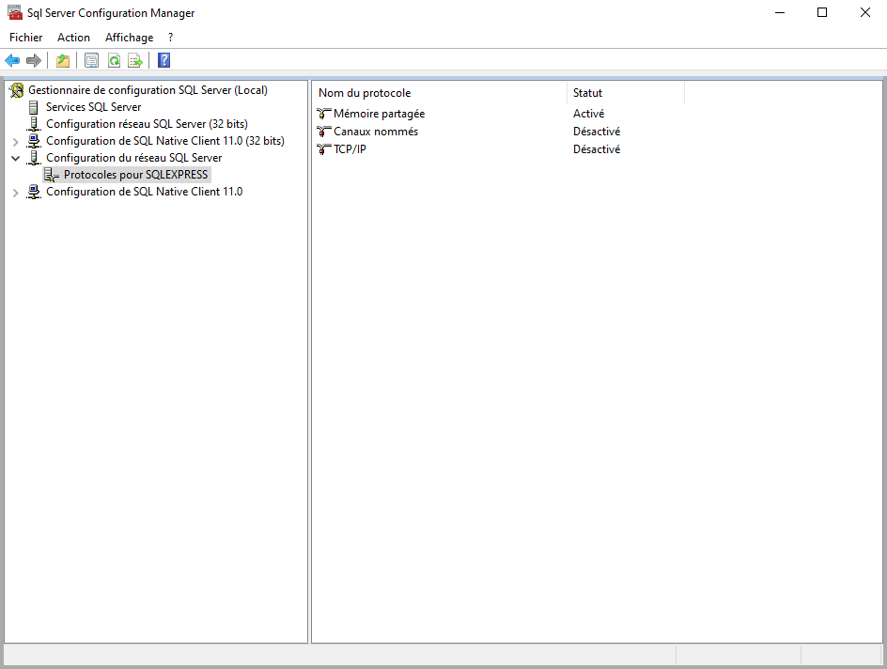The height and width of the screenshot is (669, 887).
Task: Select Configuration réseau SQL Server (32 bits)
Action: (147, 124)
